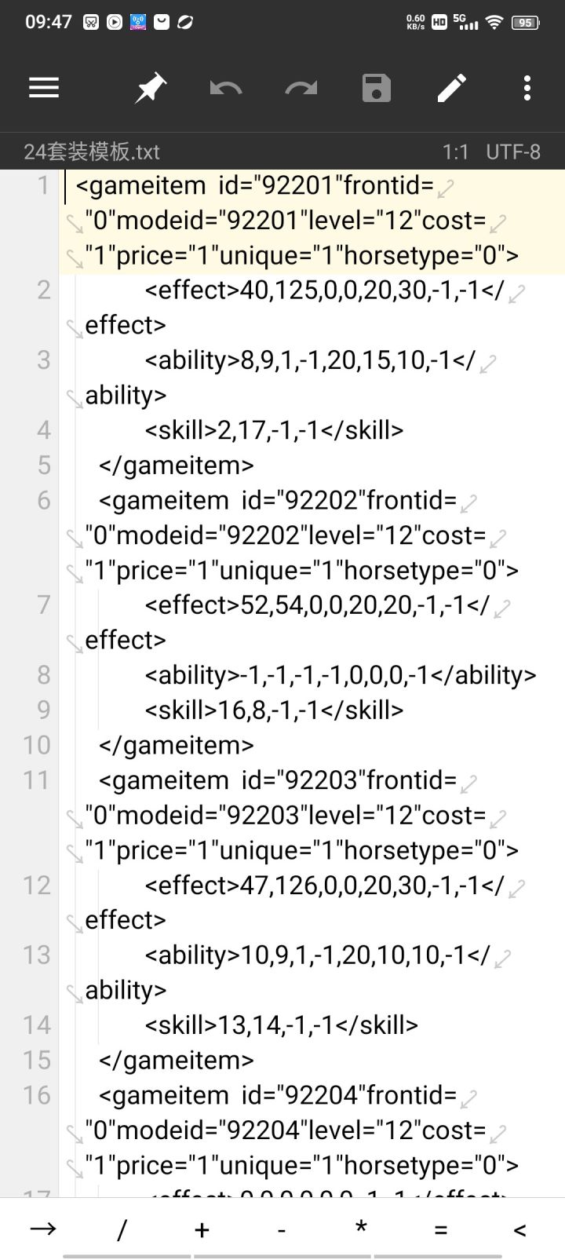Insert equals sign from shortcut bar
Screen dimensions: 565x1260
pyautogui.click(x=440, y=1230)
